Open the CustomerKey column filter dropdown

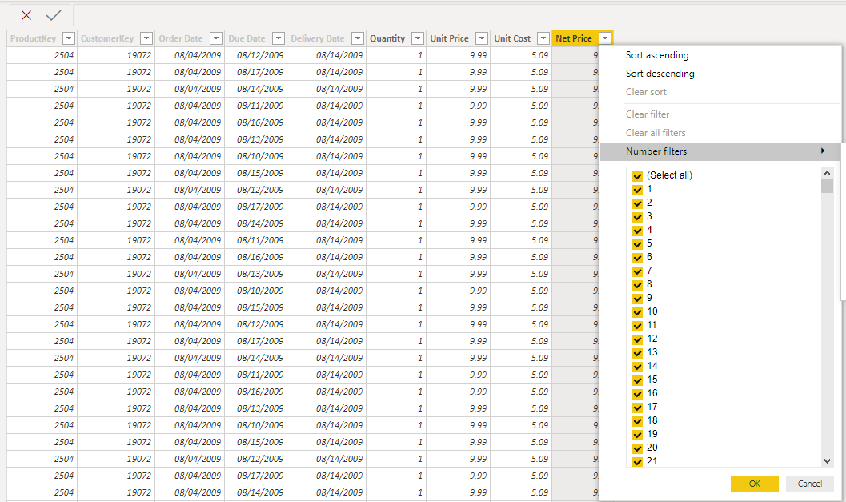(x=146, y=38)
